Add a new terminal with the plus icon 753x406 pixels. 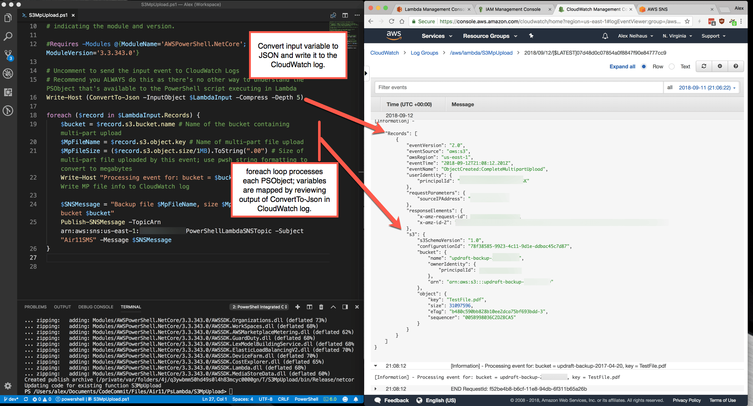[x=298, y=307]
